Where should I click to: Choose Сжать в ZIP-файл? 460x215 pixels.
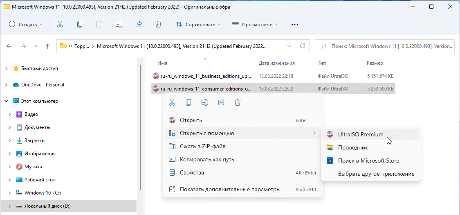point(242,146)
